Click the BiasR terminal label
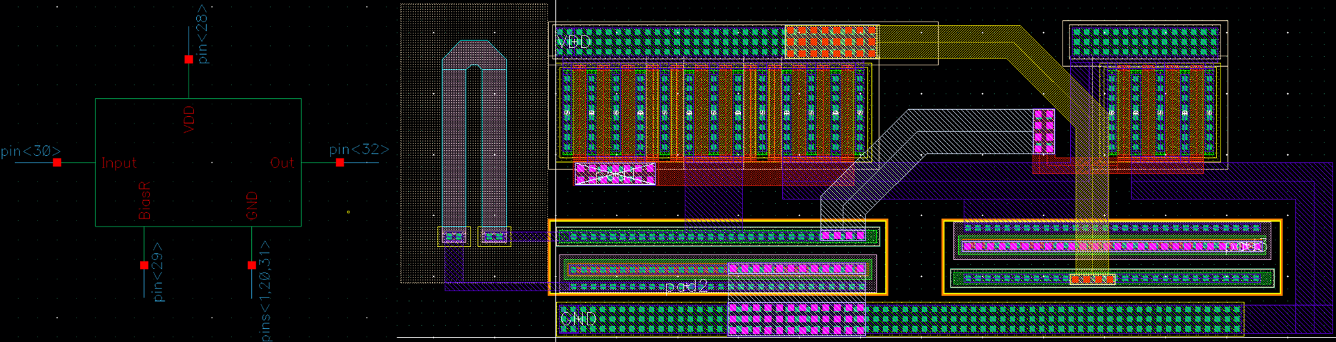 (145, 201)
